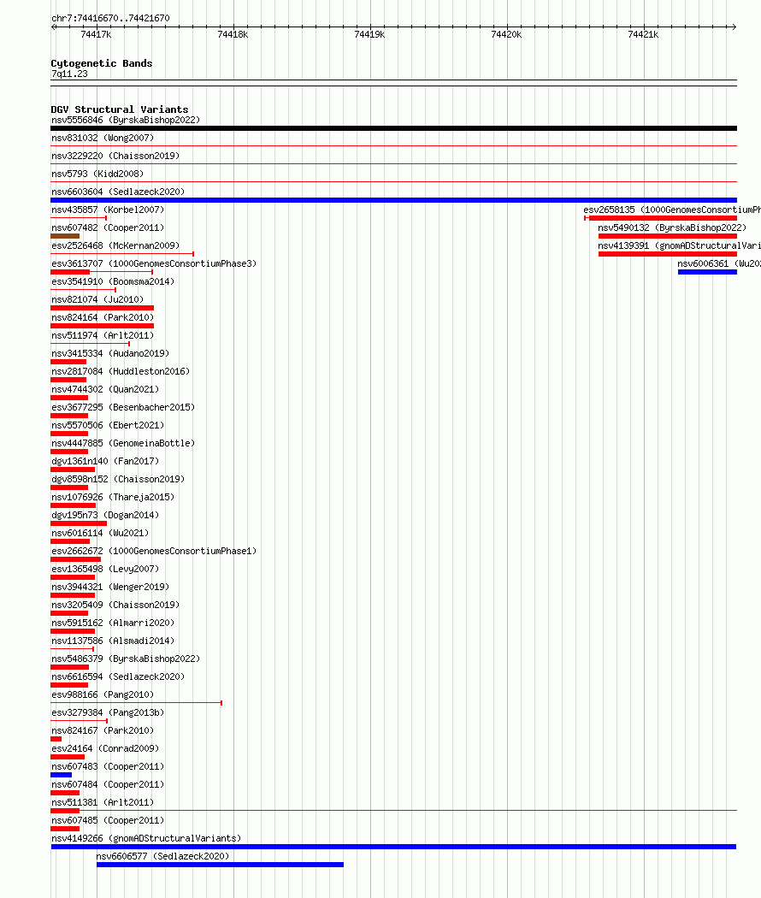761x898 pixels.
Task: Click nsv831032 (Wong2007) variant label
Action: [103, 138]
